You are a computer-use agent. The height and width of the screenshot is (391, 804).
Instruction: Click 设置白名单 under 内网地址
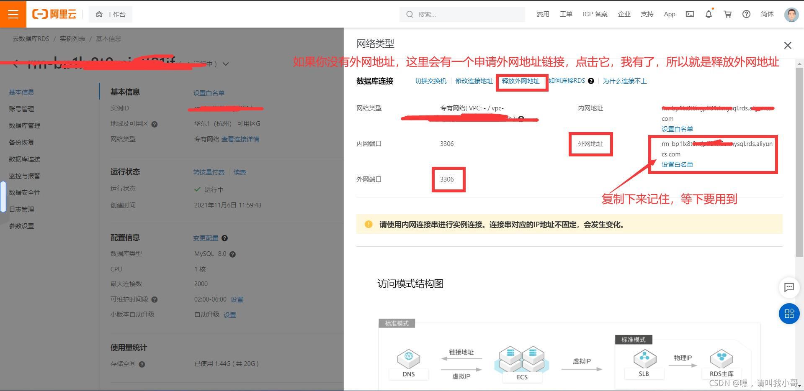click(677, 129)
